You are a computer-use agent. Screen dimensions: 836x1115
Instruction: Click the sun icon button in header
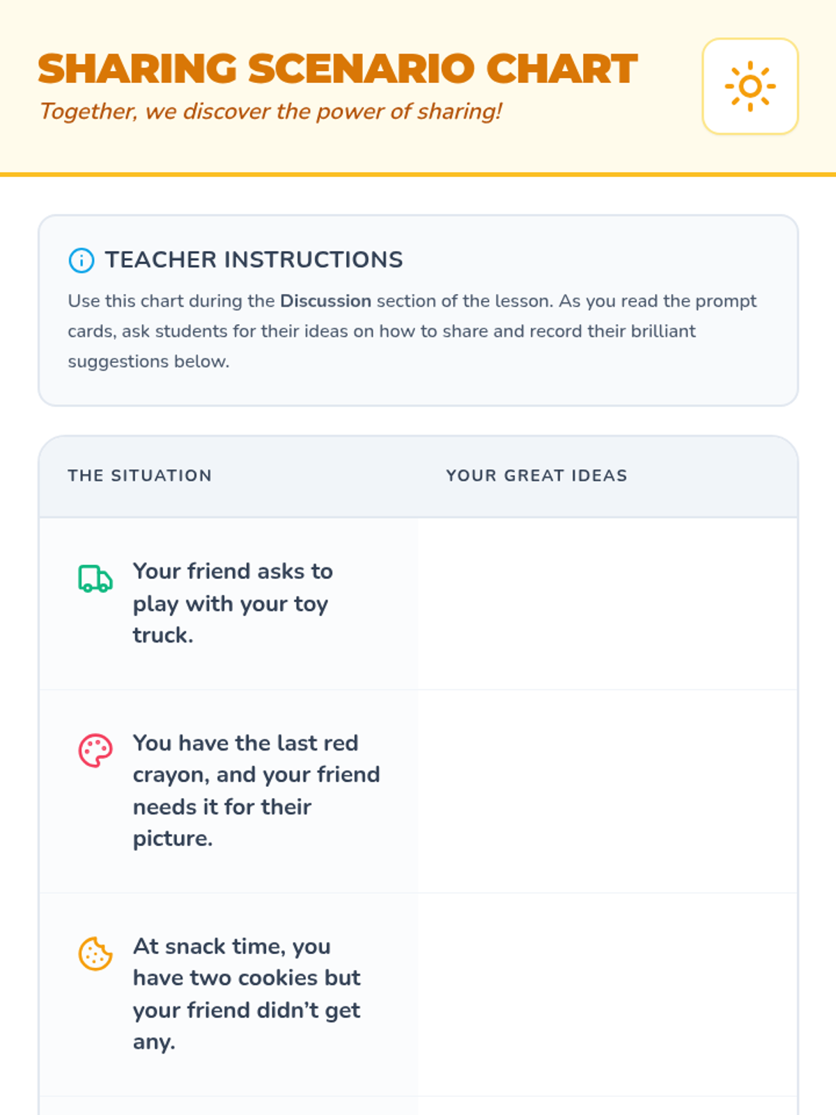pyautogui.click(x=750, y=86)
